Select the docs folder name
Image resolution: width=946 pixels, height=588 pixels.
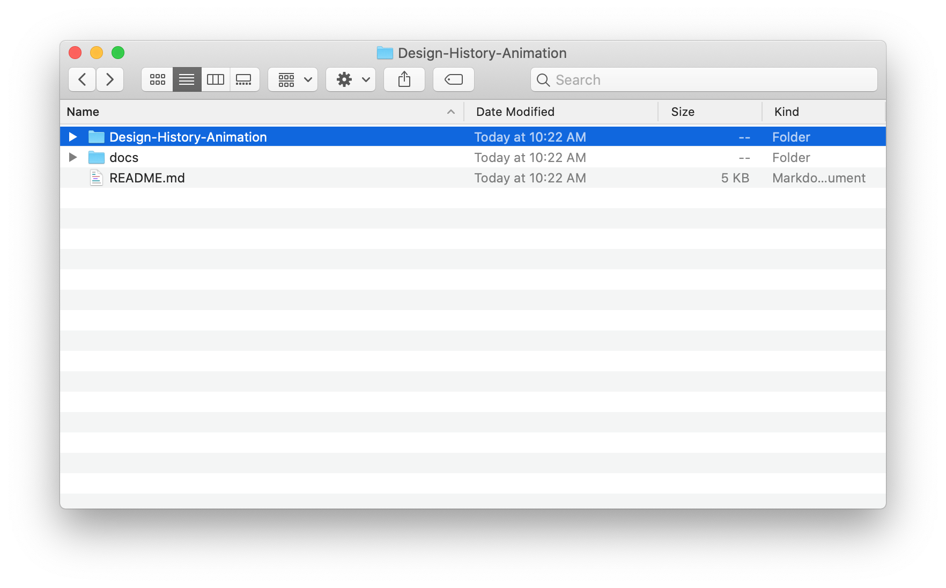tap(124, 157)
